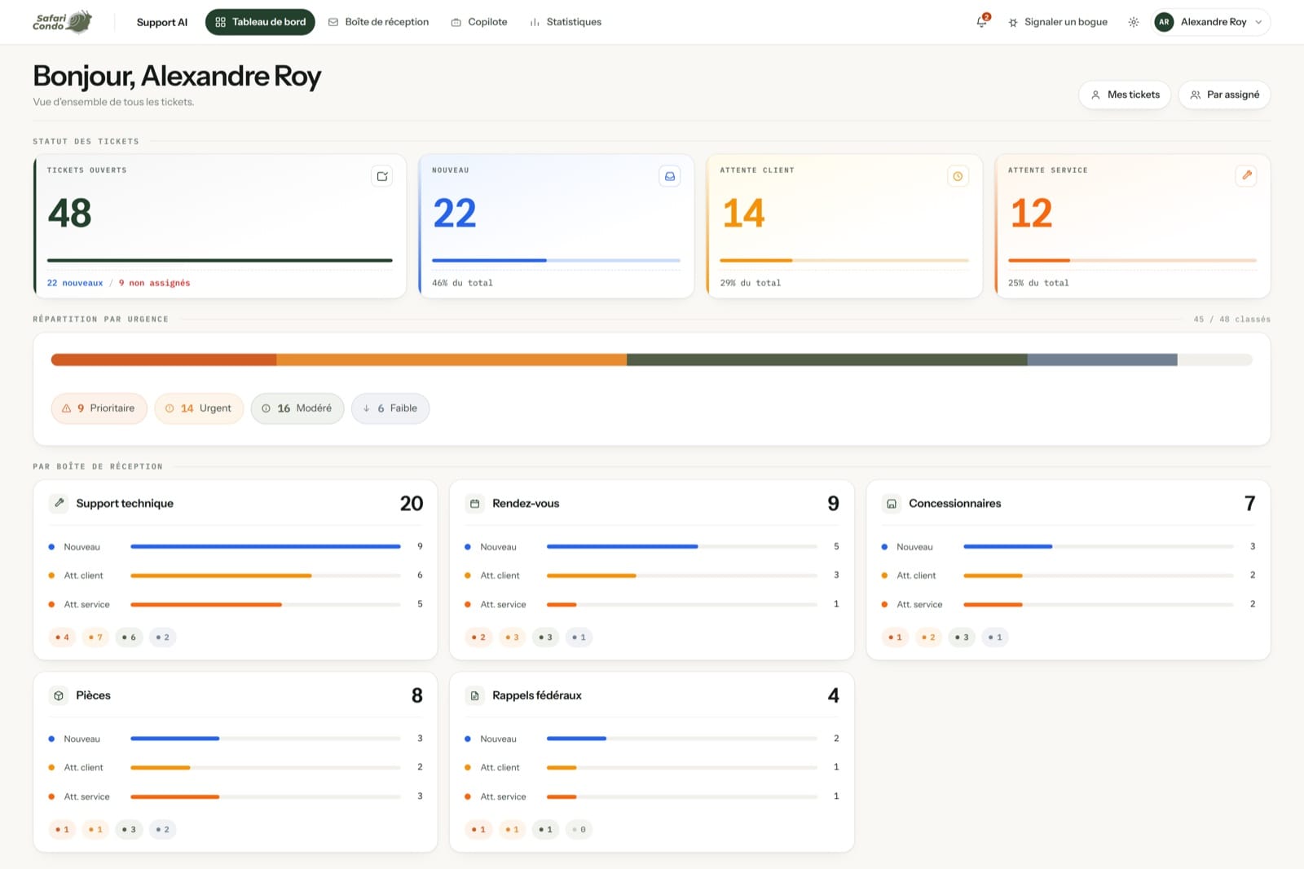Open the notifications bell

point(982,22)
